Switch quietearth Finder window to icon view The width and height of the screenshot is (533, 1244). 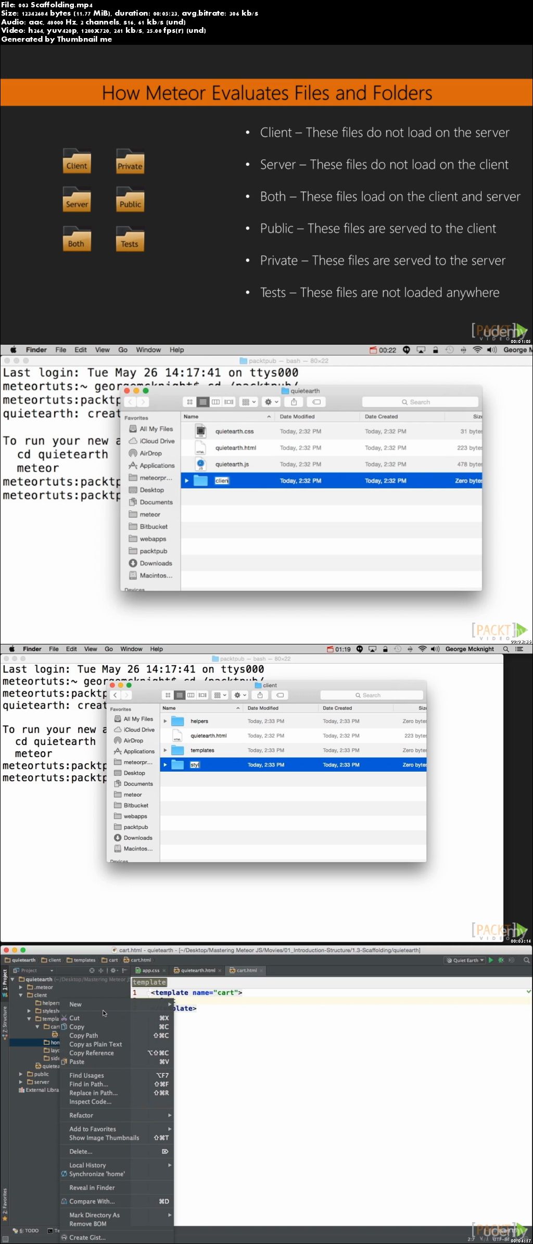pos(189,402)
